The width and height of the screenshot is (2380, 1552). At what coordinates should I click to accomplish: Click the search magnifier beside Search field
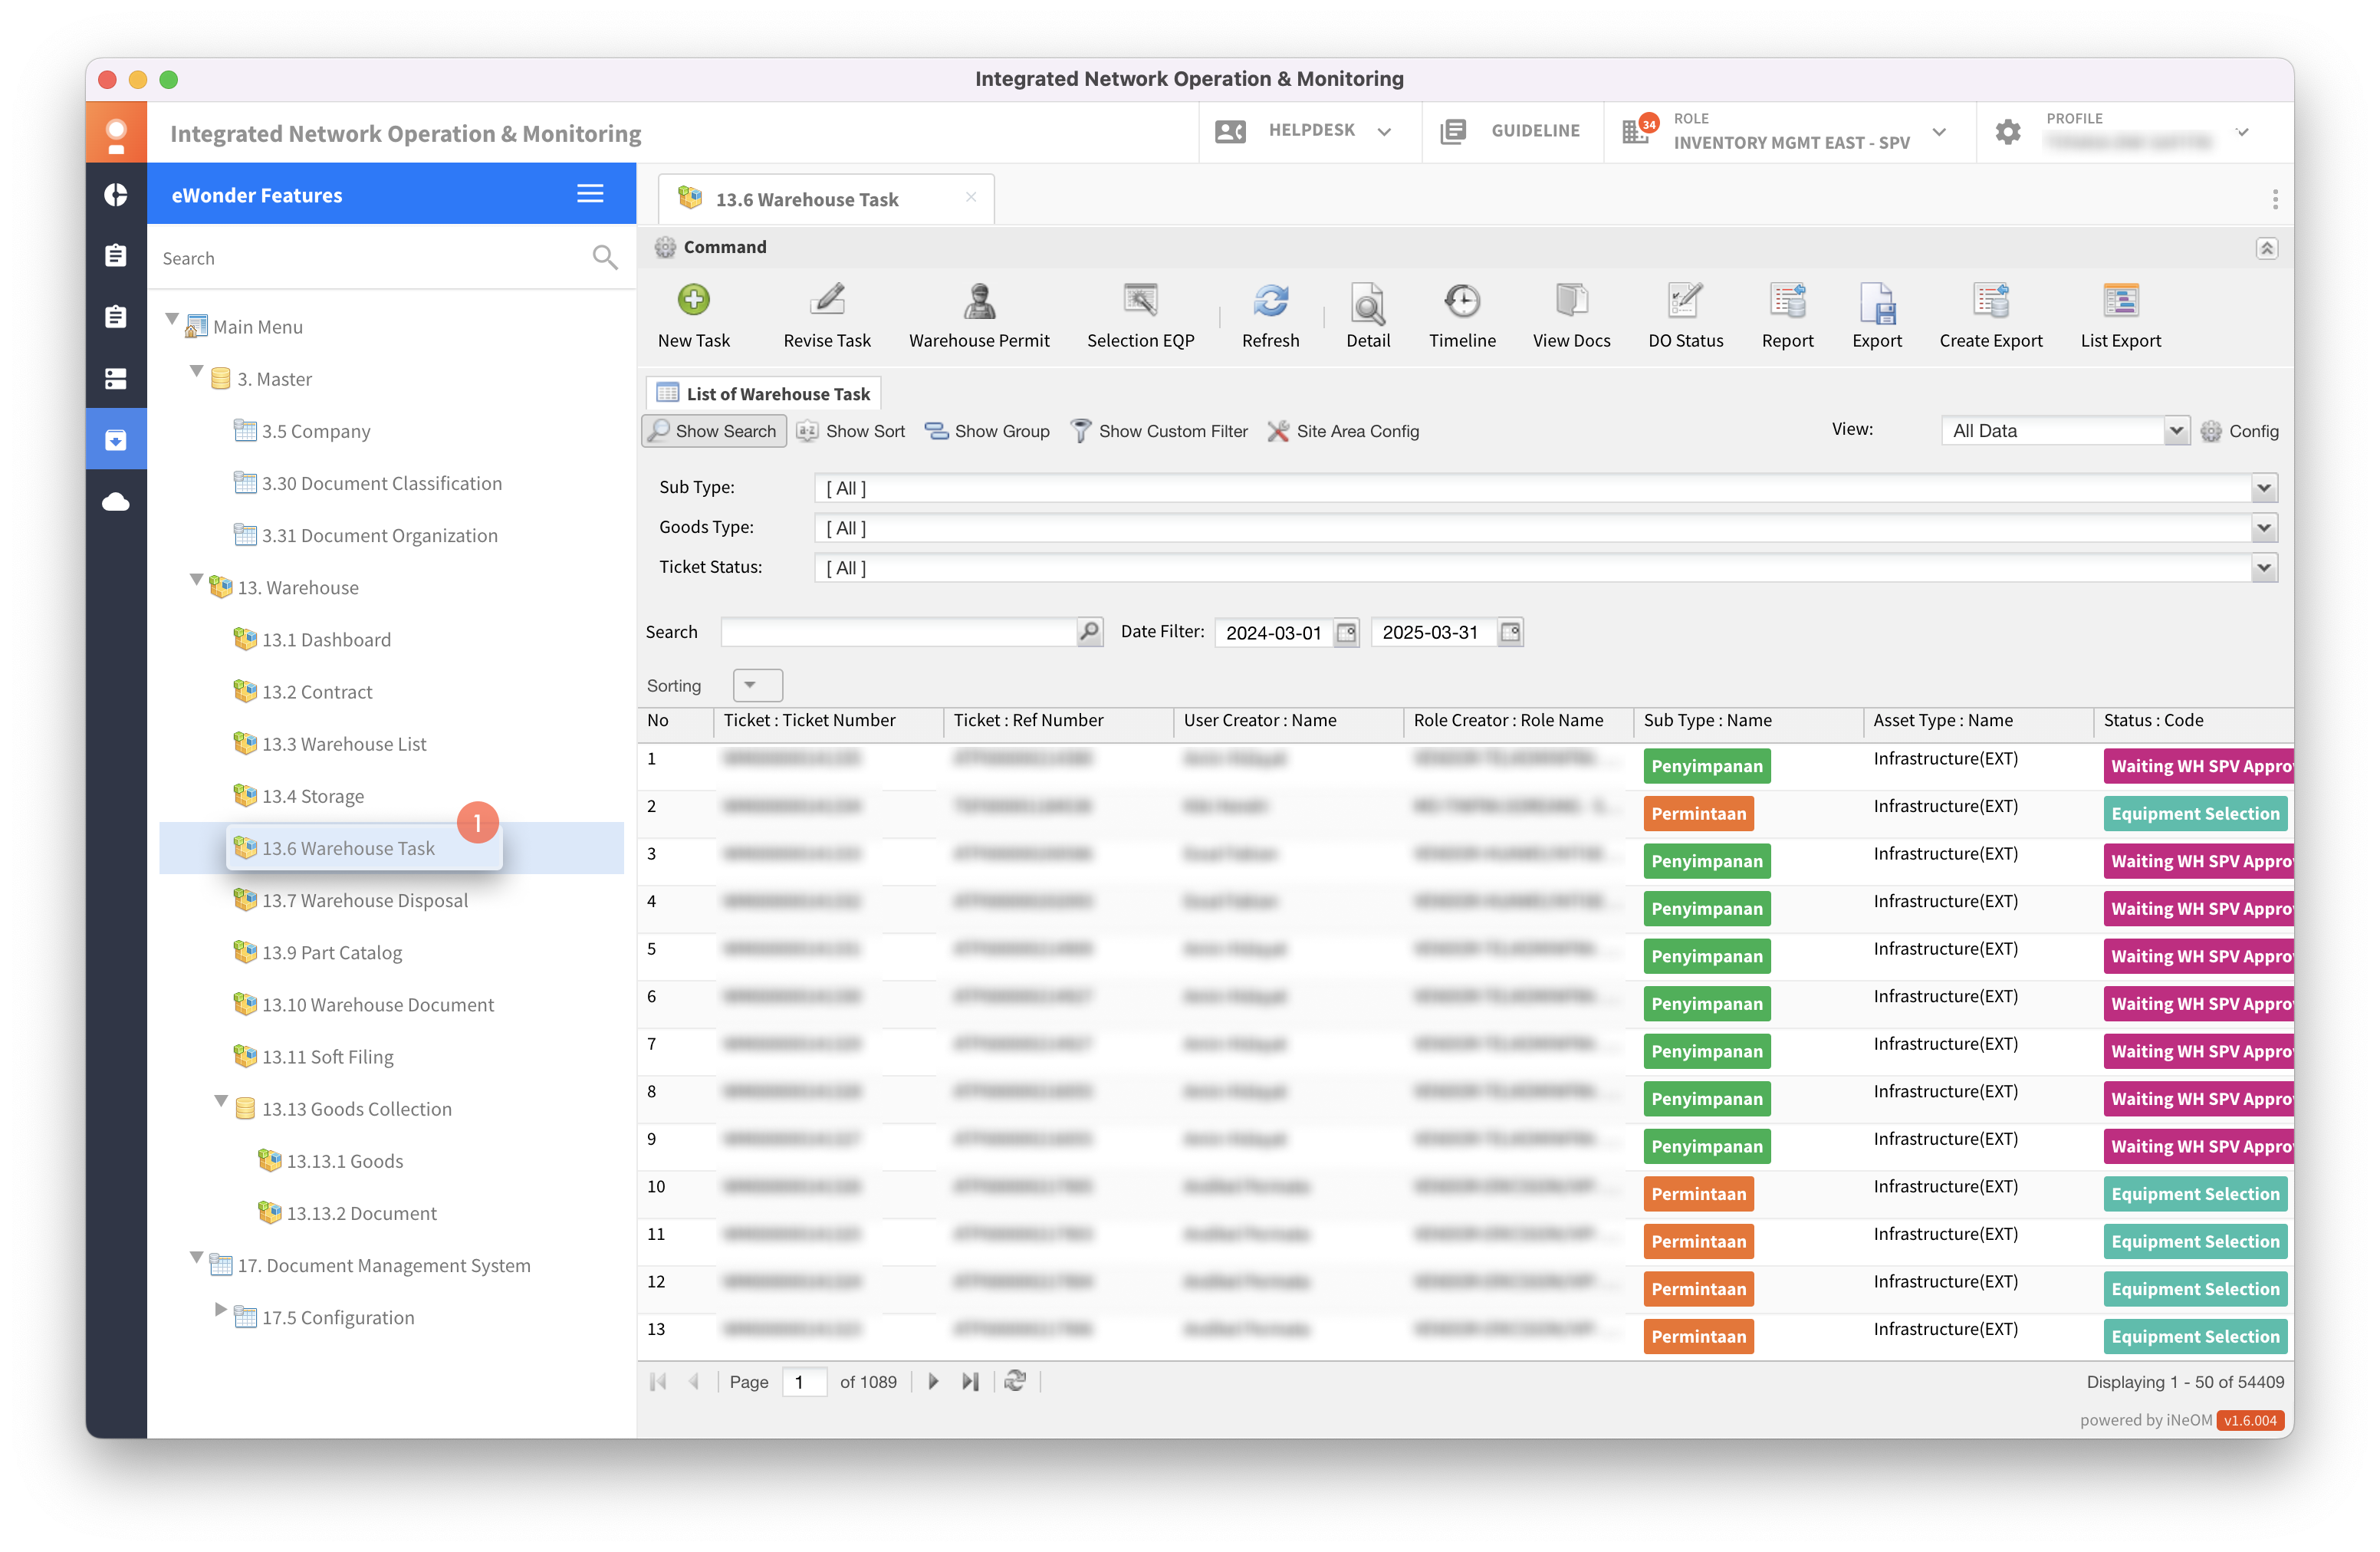[1089, 632]
